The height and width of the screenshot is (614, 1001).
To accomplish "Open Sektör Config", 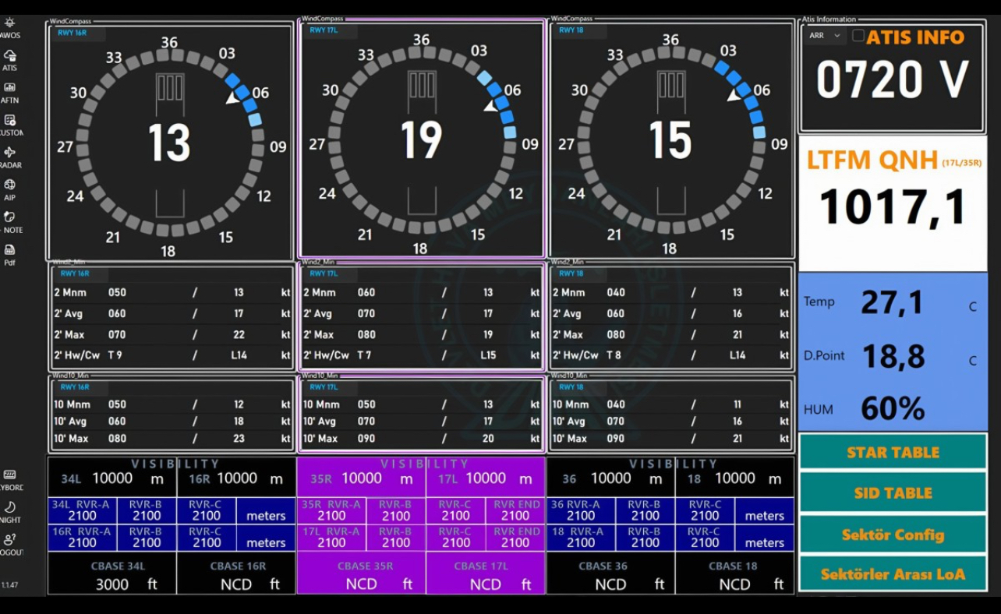I will 893,535.
